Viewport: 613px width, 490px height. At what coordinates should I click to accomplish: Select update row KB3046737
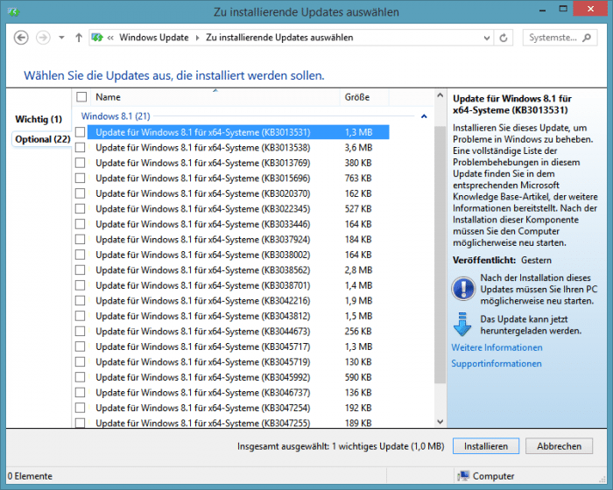(x=238, y=392)
